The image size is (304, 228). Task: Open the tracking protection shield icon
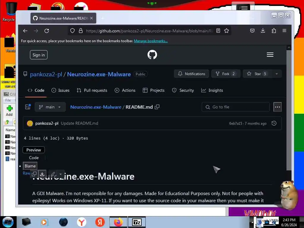point(72,31)
